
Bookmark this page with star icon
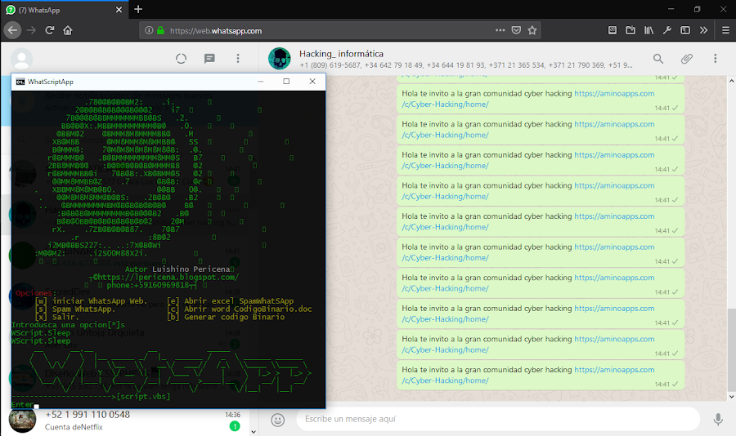click(x=532, y=30)
